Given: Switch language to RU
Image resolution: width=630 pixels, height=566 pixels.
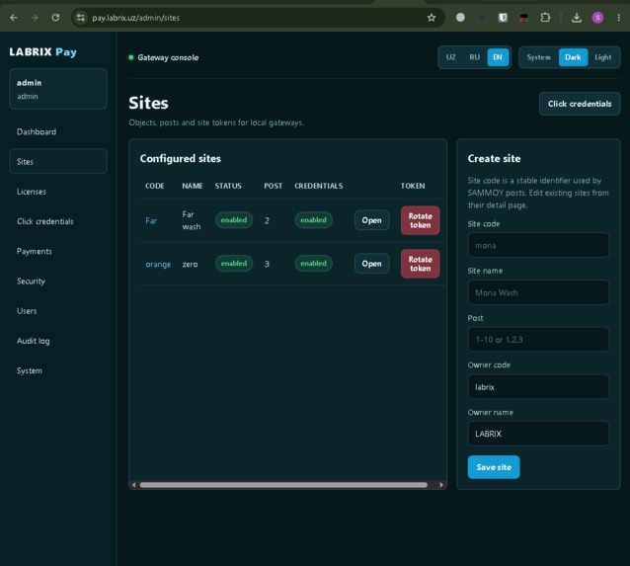Looking at the screenshot, I should [475, 57].
